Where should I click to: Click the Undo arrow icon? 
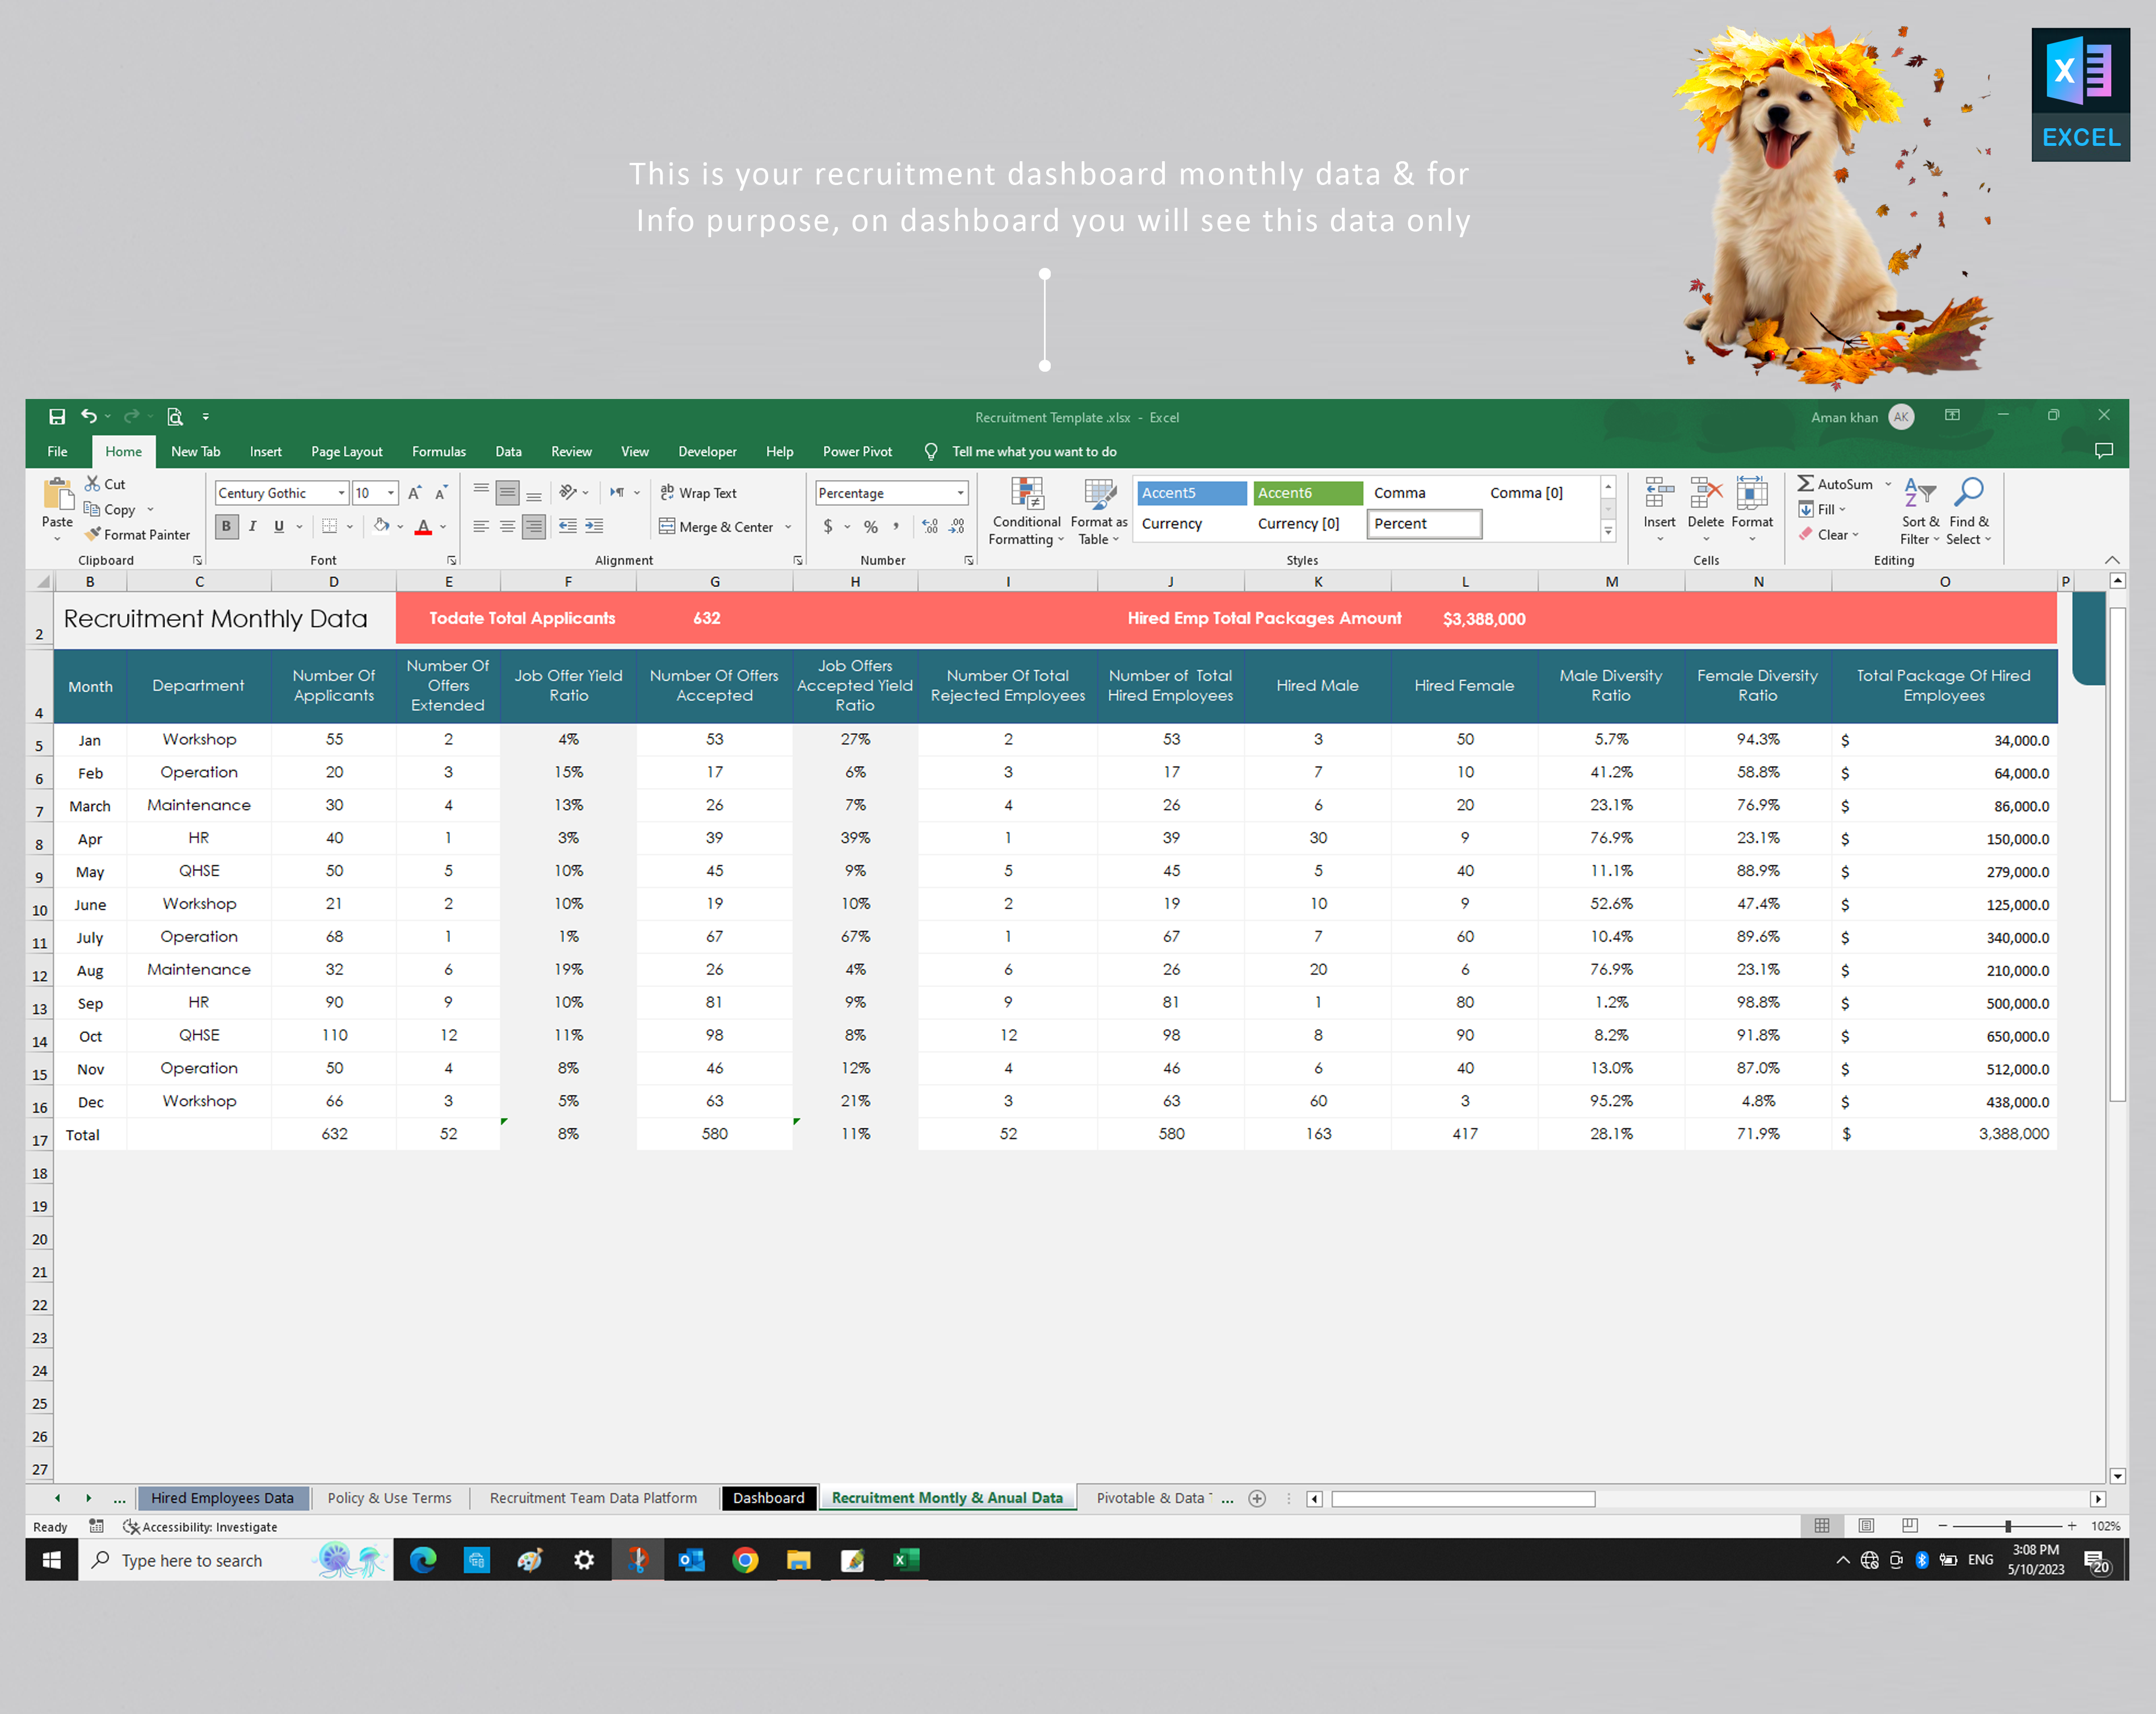[89, 416]
